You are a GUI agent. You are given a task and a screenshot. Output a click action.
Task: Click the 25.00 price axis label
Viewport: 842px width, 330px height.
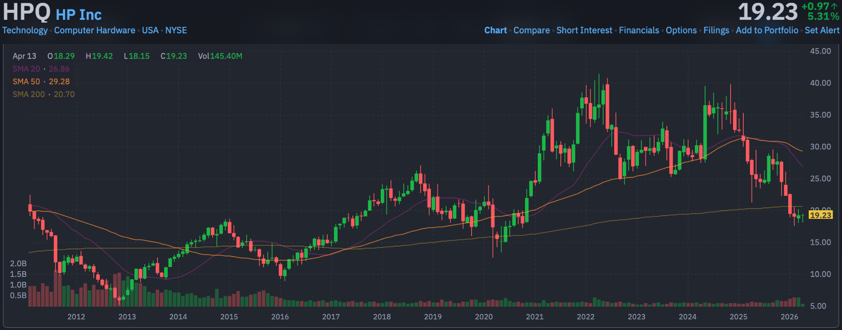820,179
